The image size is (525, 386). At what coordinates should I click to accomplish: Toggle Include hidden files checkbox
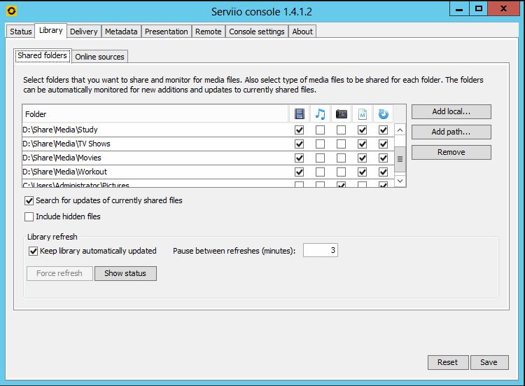coord(29,217)
